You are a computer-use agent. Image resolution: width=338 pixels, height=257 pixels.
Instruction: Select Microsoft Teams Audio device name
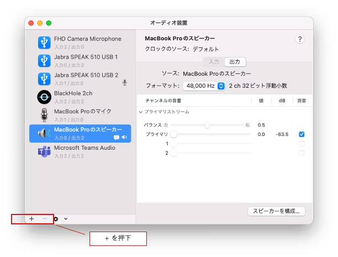point(84,148)
